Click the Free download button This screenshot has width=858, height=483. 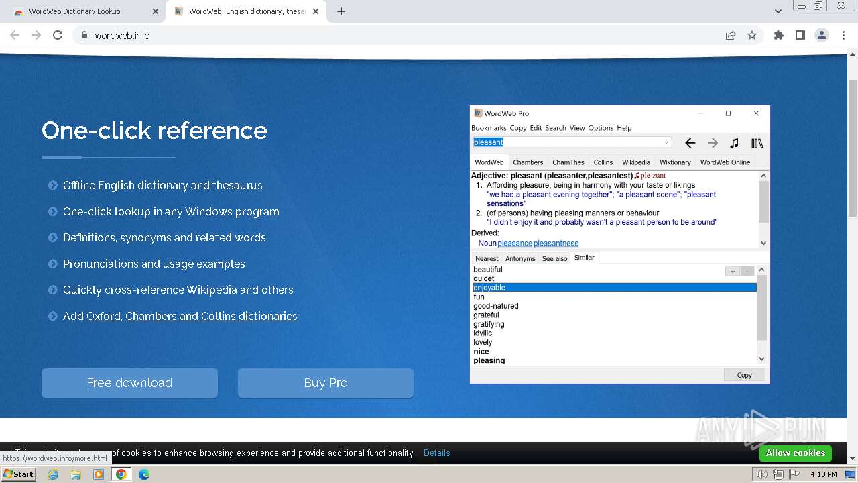(x=129, y=383)
